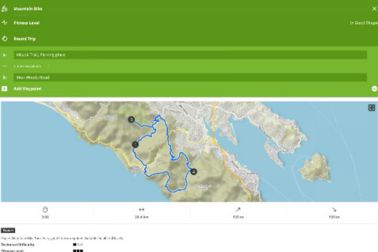Toggle the Round Trip option
This screenshot has height=252, width=378.
(x=25, y=39)
